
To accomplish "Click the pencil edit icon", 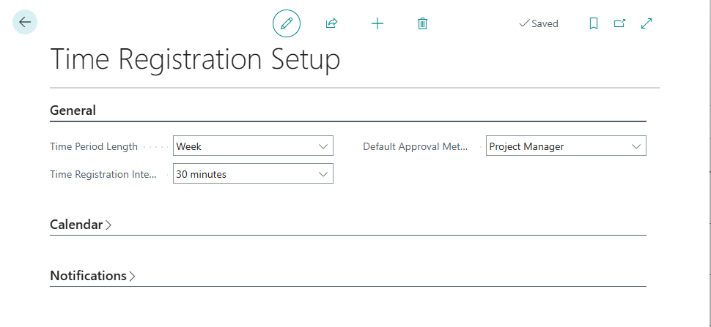I will click(287, 23).
